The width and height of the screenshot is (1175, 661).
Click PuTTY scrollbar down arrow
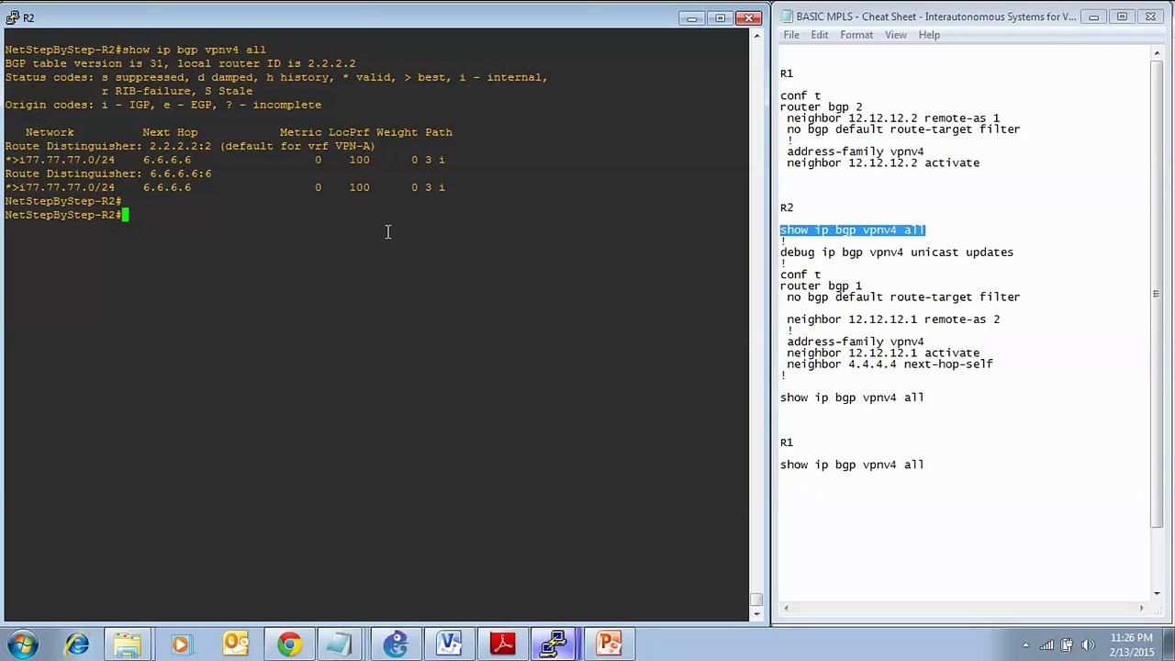click(756, 614)
